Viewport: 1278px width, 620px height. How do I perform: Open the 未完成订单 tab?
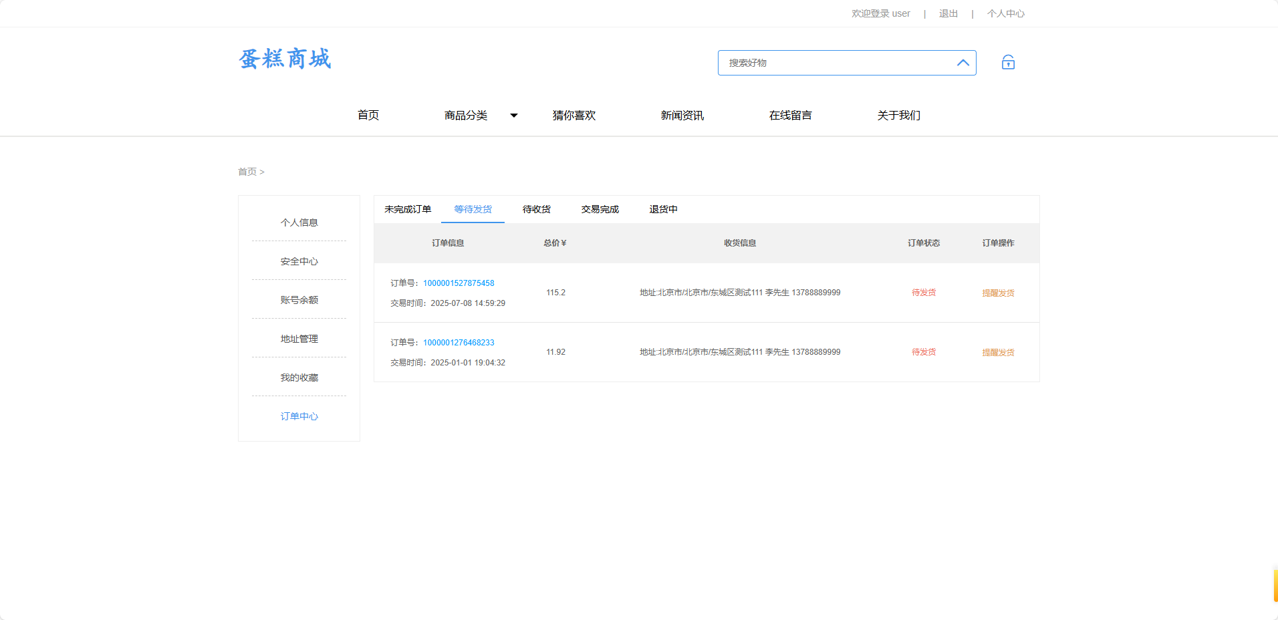(x=406, y=209)
